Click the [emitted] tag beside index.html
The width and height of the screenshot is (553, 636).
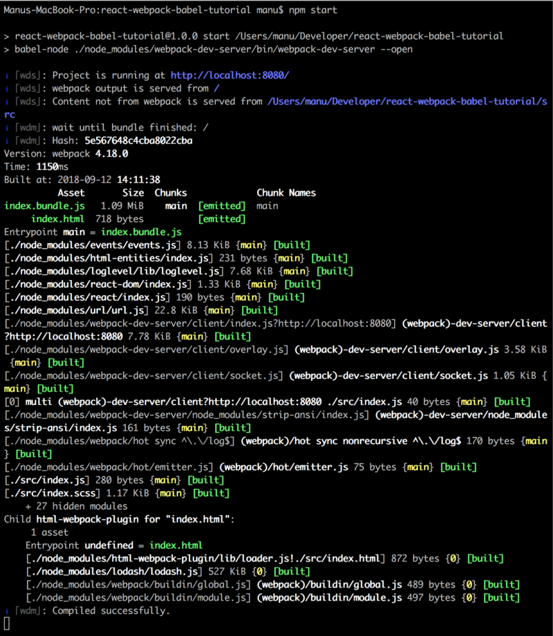point(222,219)
